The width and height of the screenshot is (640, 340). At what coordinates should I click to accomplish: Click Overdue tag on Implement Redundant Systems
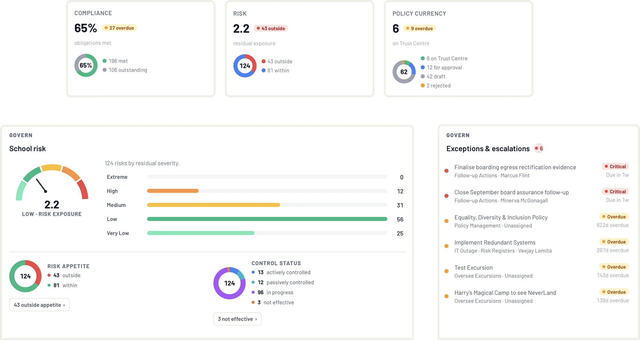click(614, 242)
